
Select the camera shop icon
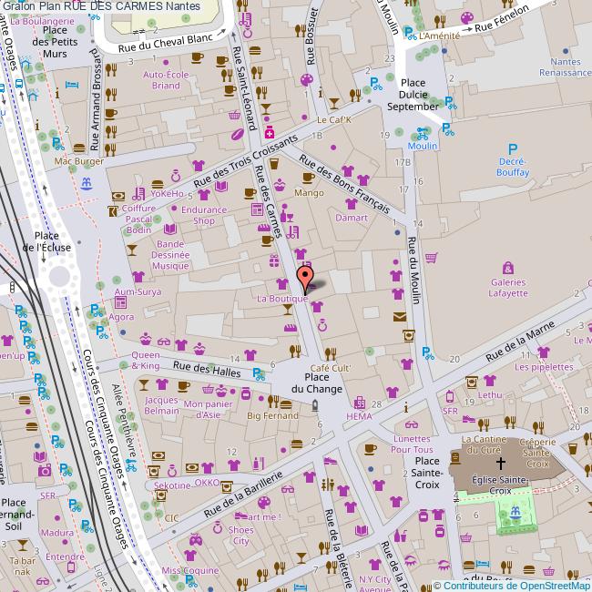[45, 470]
